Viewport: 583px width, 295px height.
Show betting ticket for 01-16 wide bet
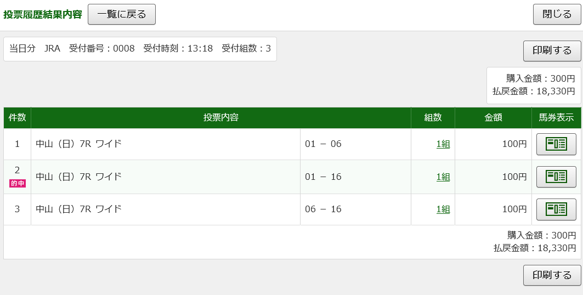coord(556,177)
